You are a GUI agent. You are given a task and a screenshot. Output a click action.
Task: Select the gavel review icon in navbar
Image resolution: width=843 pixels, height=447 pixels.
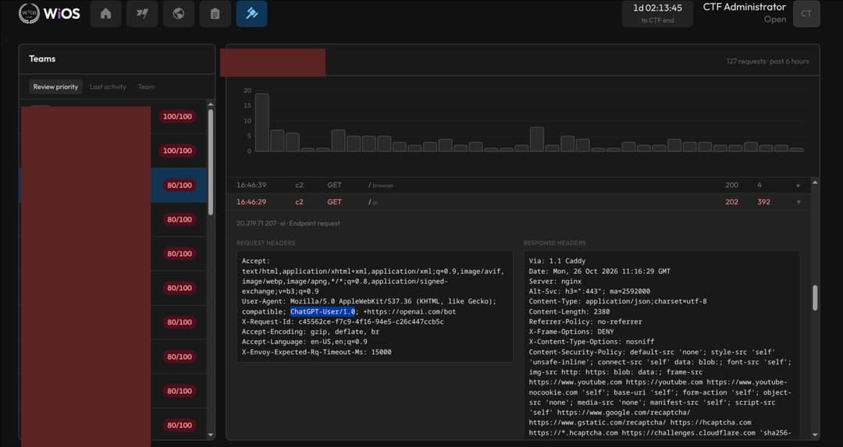[251, 14]
